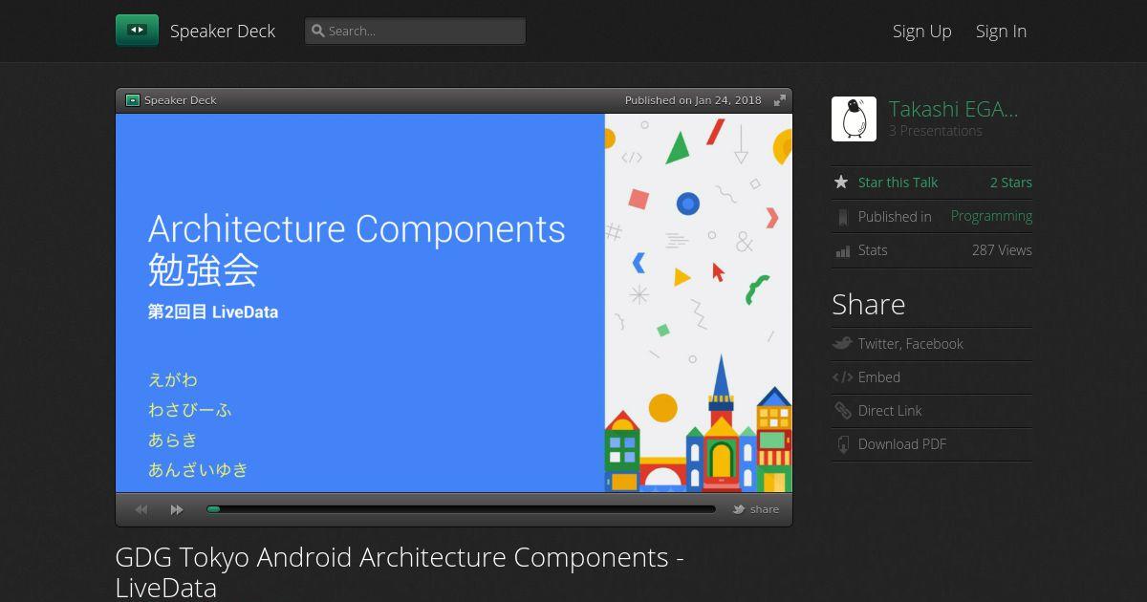The height and width of the screenshot is (602, 1147).
Task: Open the Sign Up page
Action: [x=922, y=31]
